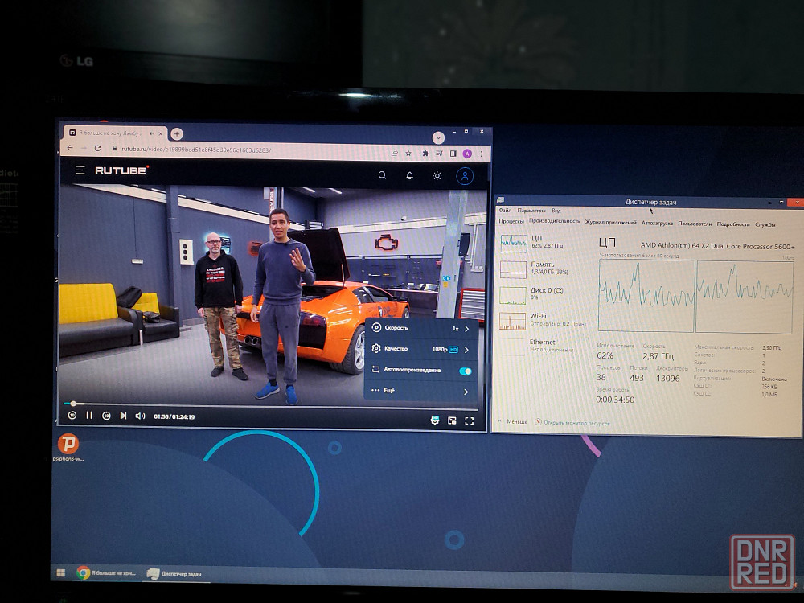Switch to Автозагрузка tab

(x=657, y=223)
